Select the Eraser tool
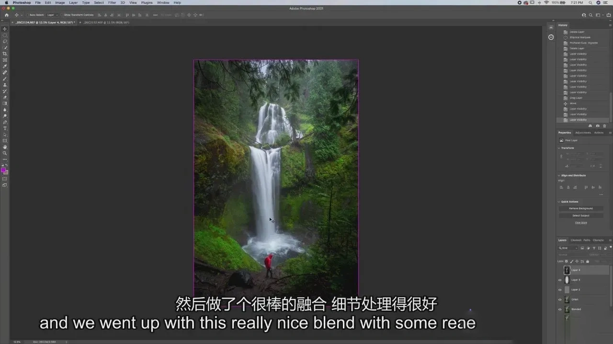This screenshot has height=344, width=613. tap(5, 97)
